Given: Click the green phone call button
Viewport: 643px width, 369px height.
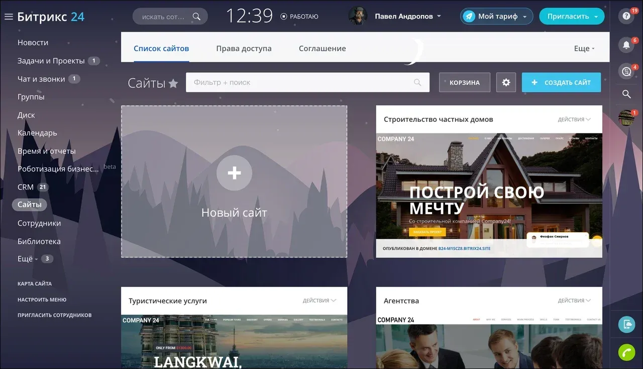Looking at the screenshot, I should [x=626, y=352].
